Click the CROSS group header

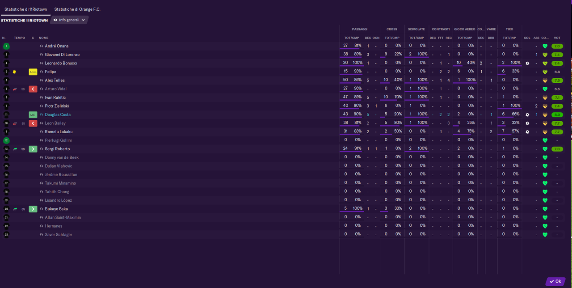392,30
